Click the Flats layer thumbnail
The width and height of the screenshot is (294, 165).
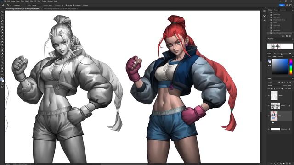[x=274, y=116]
